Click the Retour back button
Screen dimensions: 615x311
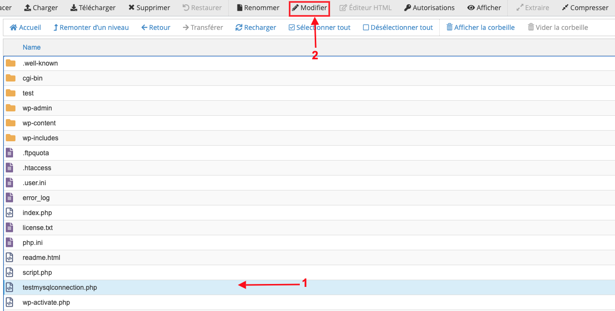[x=155, y=27]
